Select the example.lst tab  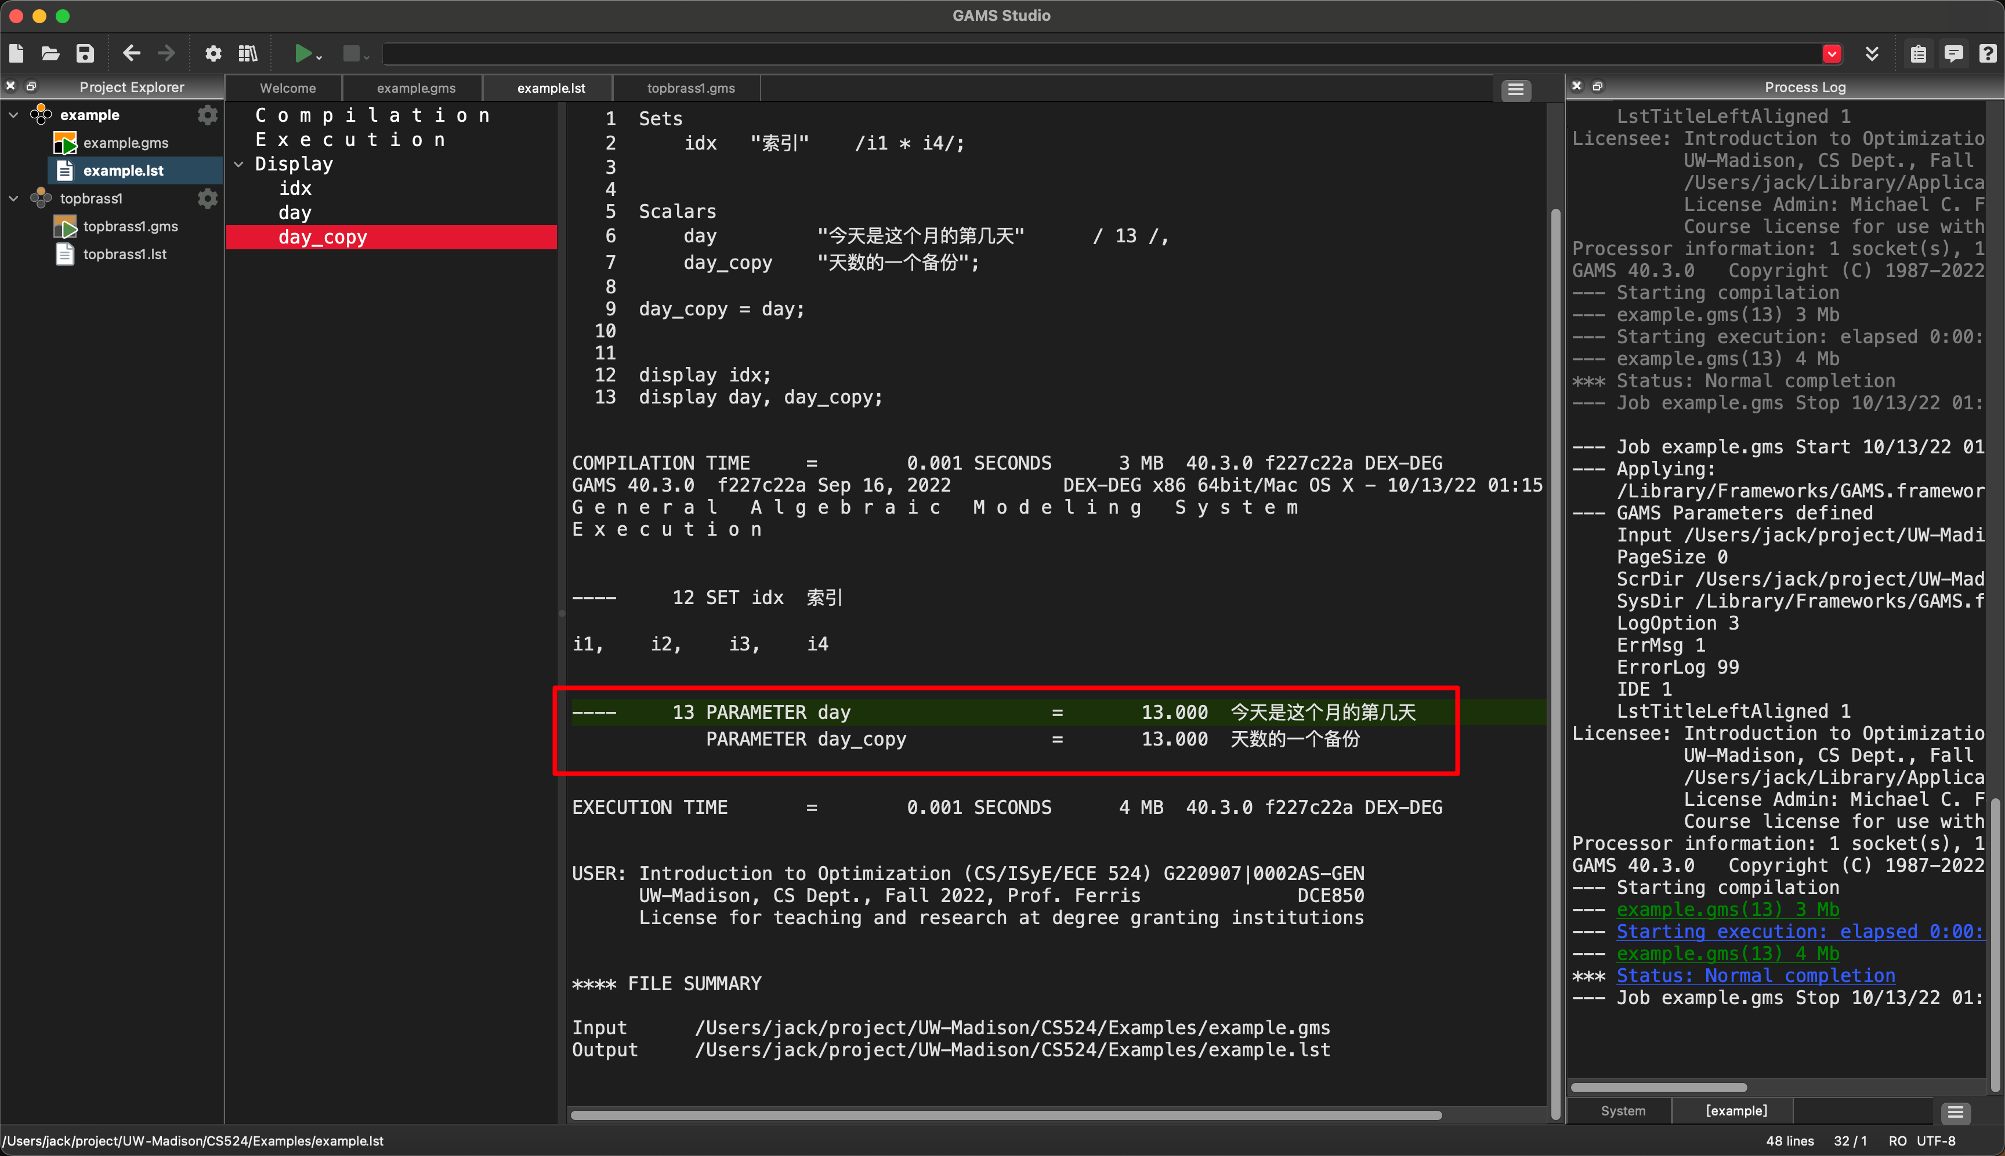551,88
